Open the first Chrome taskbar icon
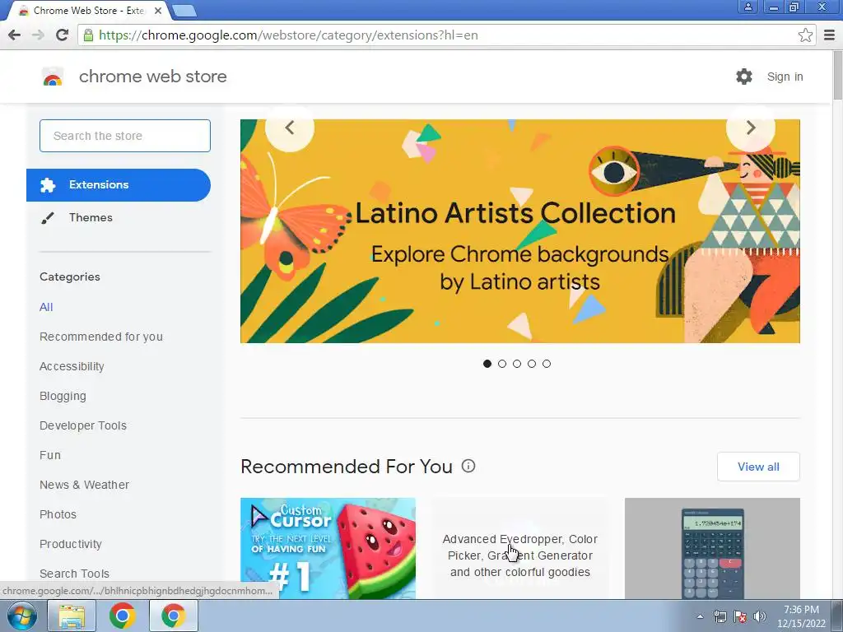The width and height of the screenshot is (843, 632). tap(123, 616)
